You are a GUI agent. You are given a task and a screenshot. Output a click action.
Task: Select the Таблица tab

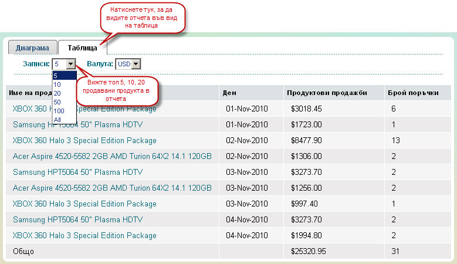82,48
